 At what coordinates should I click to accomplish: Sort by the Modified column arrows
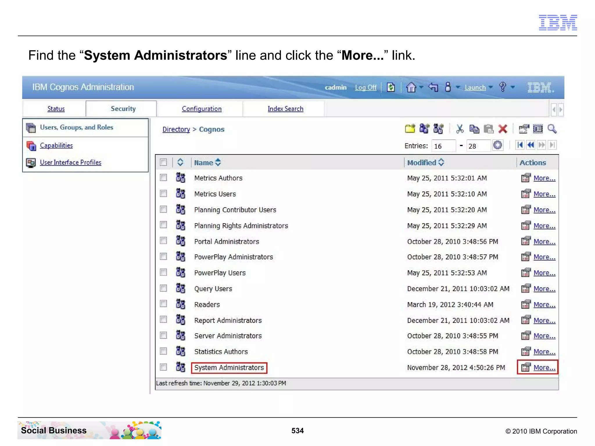(441, 162)
